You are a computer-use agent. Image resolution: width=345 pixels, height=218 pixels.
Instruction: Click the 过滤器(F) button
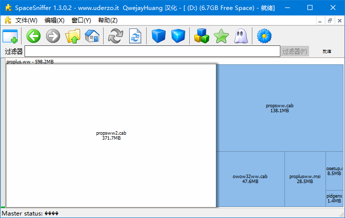coord(295,51)
